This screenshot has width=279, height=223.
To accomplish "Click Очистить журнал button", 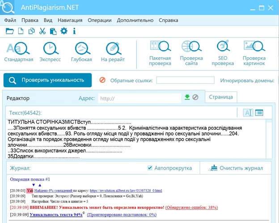I will point(236,168).
